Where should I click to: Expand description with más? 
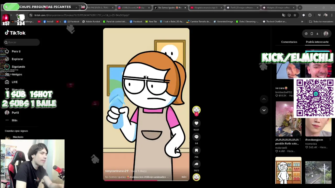(x=184, y=177)
